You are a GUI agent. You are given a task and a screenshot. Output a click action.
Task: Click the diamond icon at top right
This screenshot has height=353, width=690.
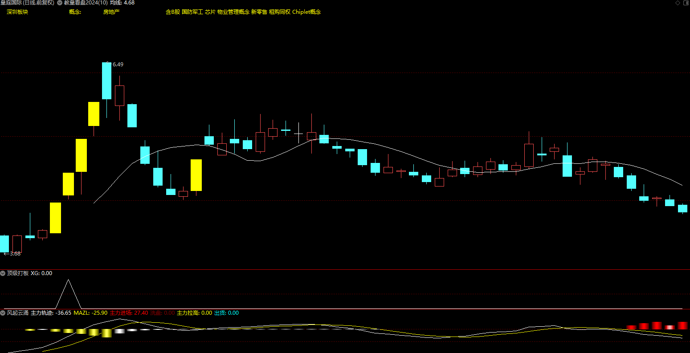[678, 3]
